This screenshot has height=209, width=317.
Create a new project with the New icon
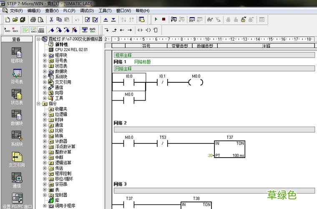[7, 20]
